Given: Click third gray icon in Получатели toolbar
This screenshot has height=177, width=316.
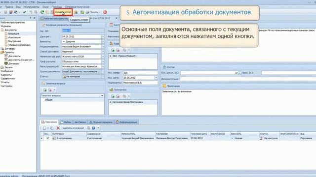Looking at the screenshot, I should pyautogui.click(x=124, y=96).
